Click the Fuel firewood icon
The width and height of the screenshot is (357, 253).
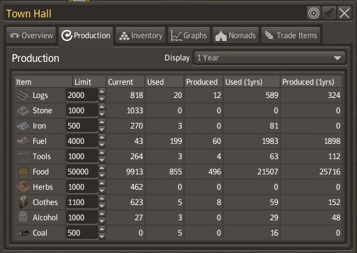tap(23, 141)
